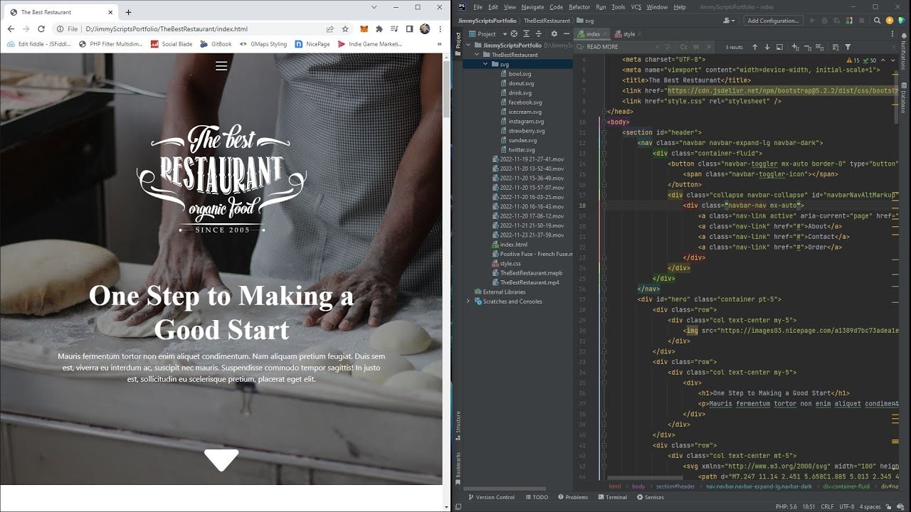Open Terminal tool window
Screen dimensions: 911x512
click(x=612, y=497)
